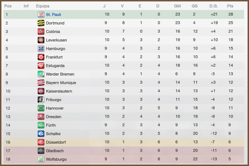Screen dimensions: 249x166
Task: Click the Hamburgo club crest
Action: (41, 49)
